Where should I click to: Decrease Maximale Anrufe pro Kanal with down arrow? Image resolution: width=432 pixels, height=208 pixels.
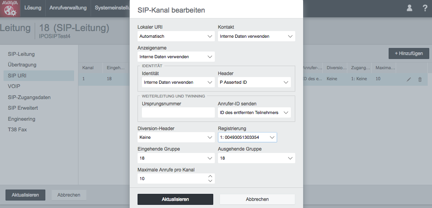tap(210, 181)
